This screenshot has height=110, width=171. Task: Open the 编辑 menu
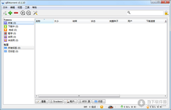click(x=13, y=7)
